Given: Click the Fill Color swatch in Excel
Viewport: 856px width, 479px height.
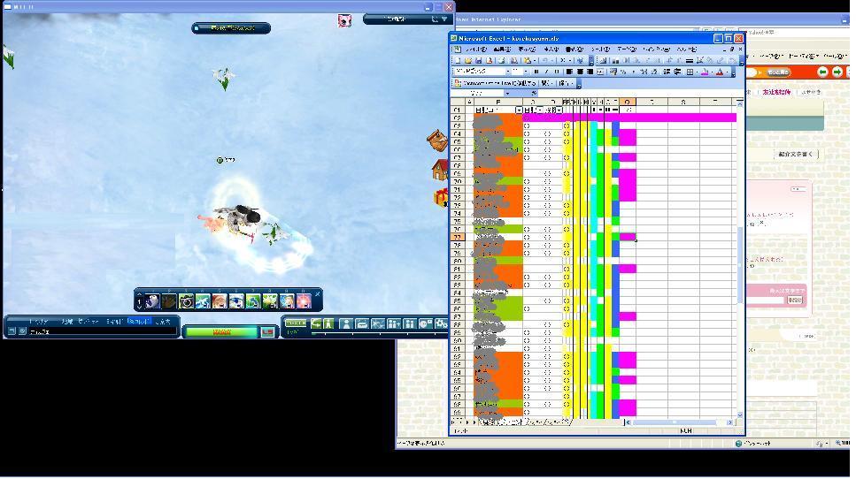Looking at the screenshot, I should 705,72.
